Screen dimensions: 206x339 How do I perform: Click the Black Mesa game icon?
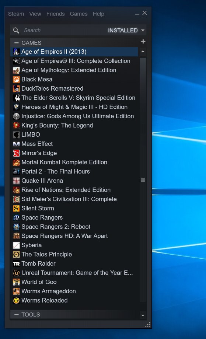click(x=16, y=80)
